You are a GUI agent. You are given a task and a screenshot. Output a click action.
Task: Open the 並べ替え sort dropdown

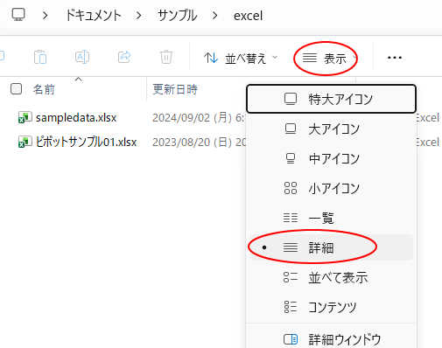[241, 58]
